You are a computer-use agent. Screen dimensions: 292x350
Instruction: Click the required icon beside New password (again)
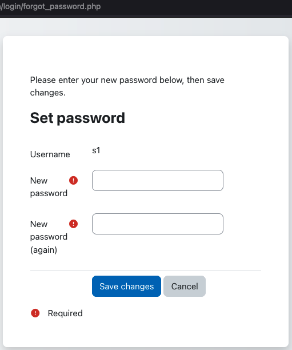pos(73,224)
